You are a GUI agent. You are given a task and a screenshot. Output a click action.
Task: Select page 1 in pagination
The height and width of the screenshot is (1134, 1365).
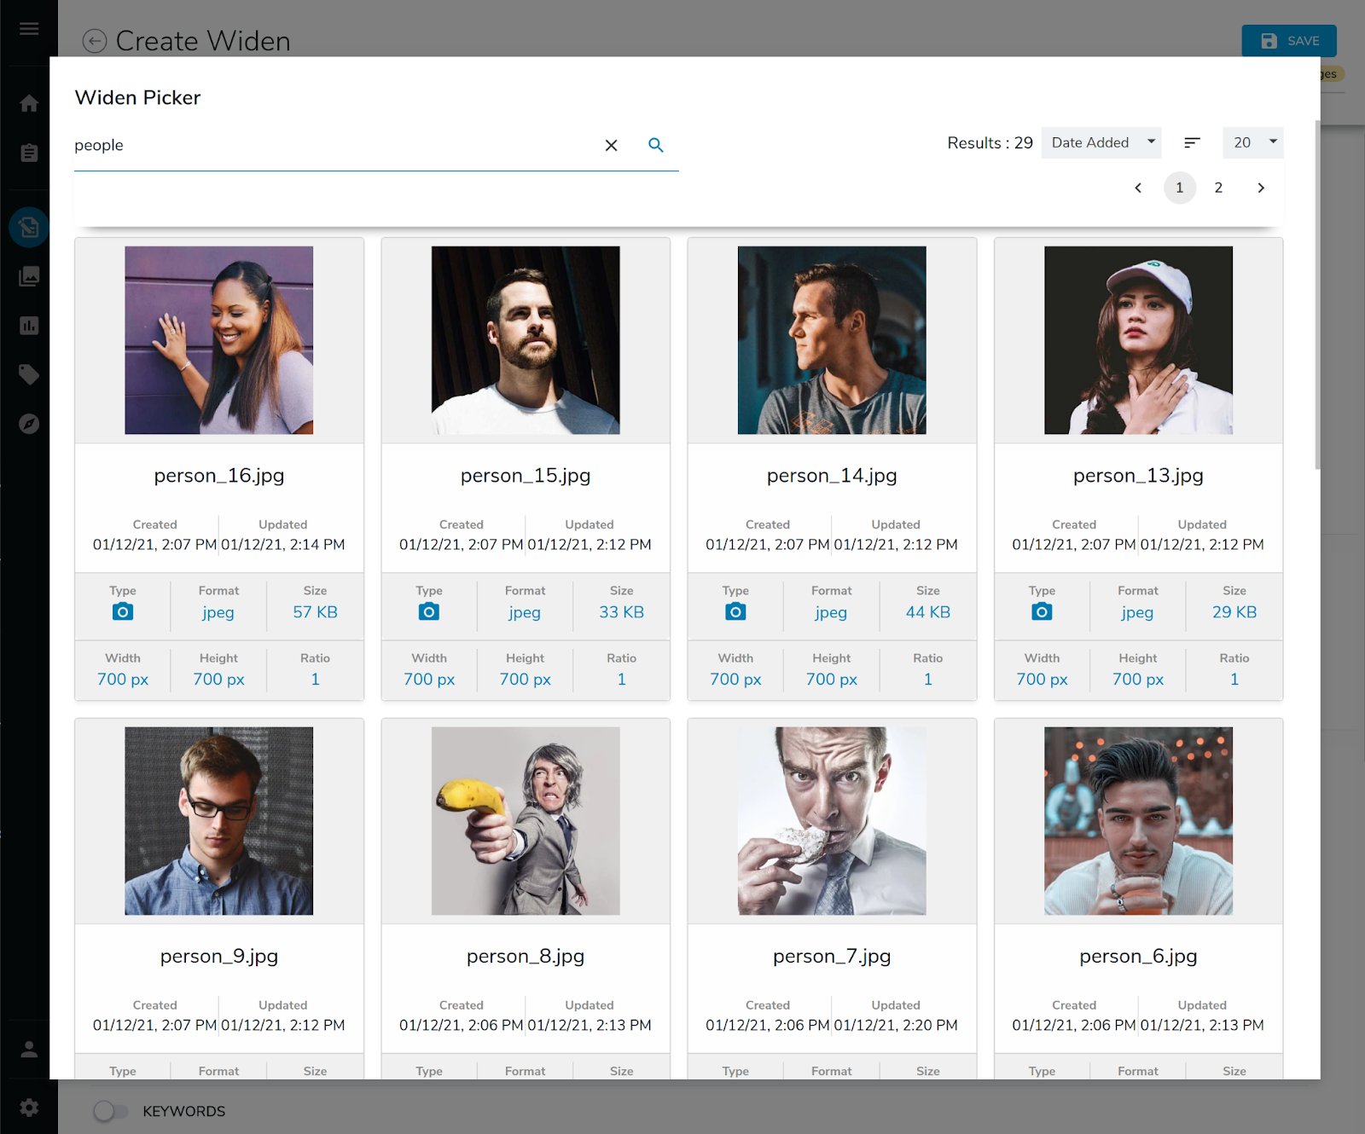(x=1180, y=188)
